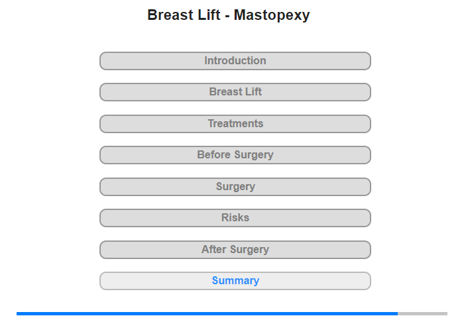Screen dimensions: 464x318
Task: Click the gray unfilled end of the progress bar
Action: click(x=423, y=313)
